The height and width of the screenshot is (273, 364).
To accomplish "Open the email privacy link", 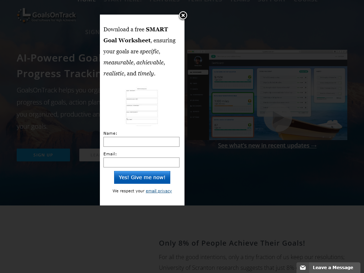I will [x=159, y=191].
